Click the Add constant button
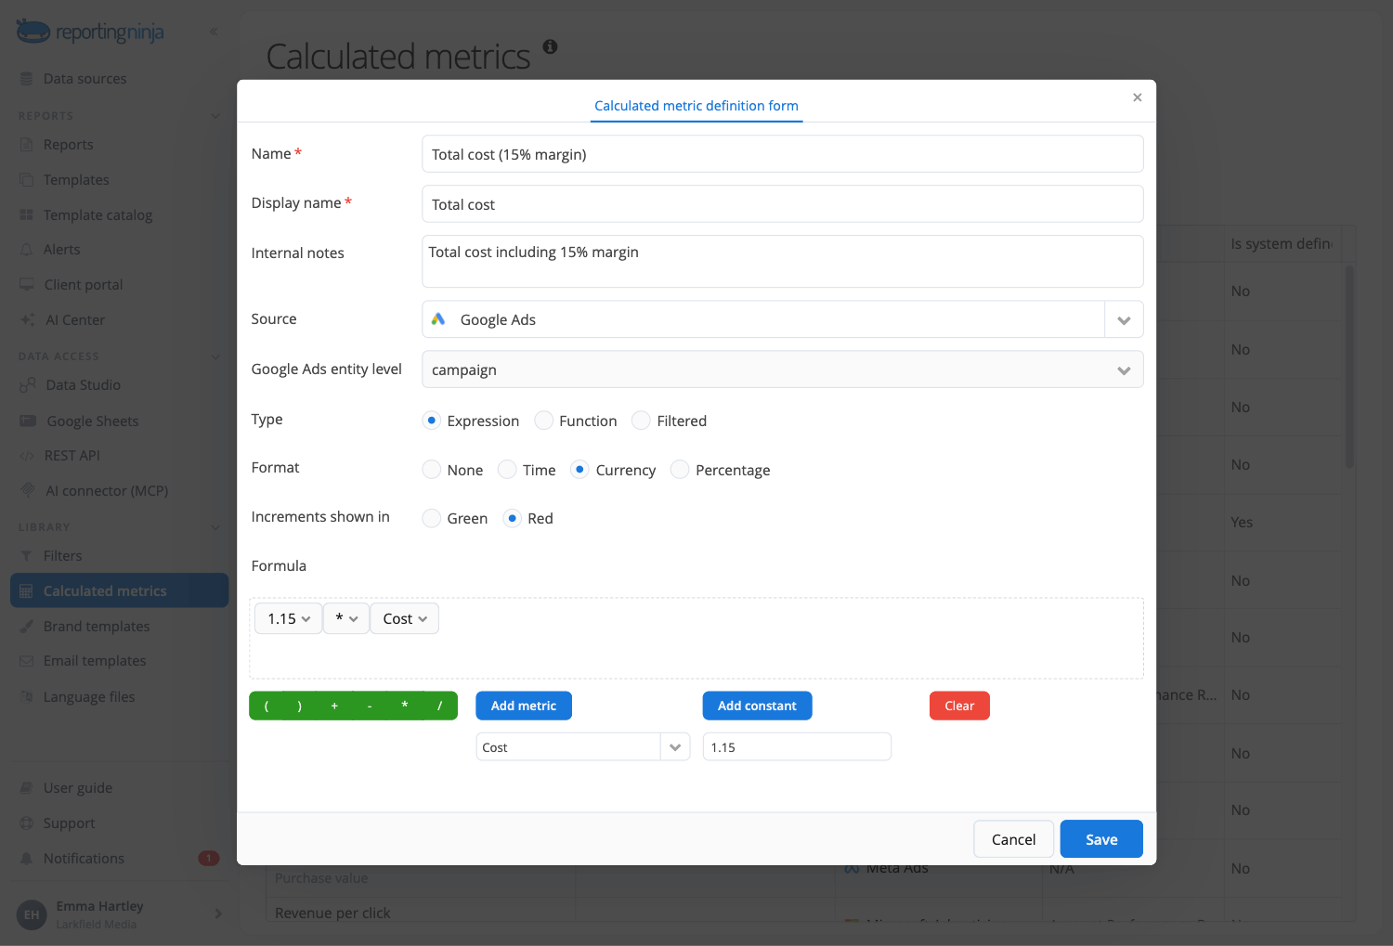Image resolution: width=1393 pixels, height=946 pixels. [757, 706]
